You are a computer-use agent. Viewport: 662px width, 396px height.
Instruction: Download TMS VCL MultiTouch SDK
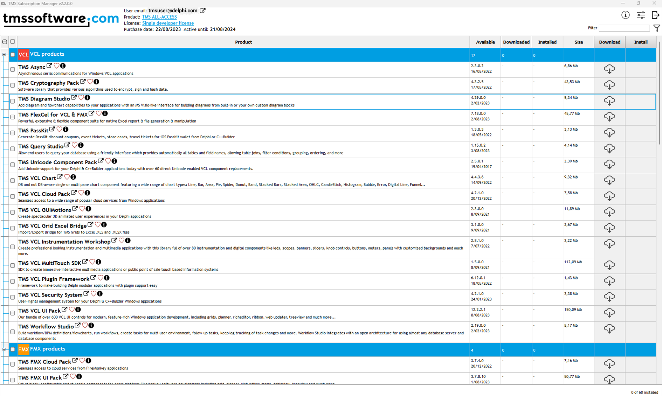609,265
